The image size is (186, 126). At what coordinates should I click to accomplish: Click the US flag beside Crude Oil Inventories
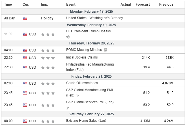(x=25, y=83)
